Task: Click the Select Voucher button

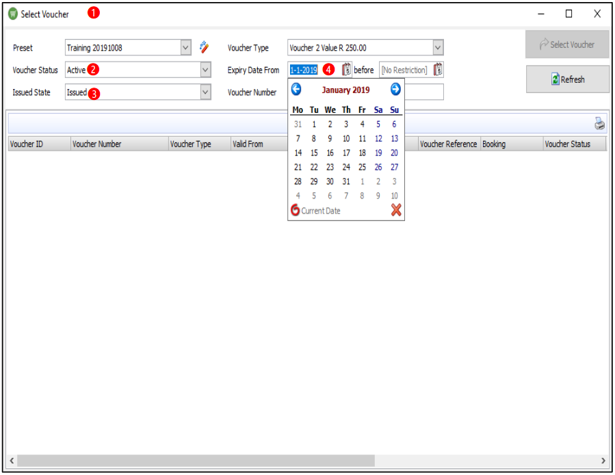Action: (x=567, y=44)
